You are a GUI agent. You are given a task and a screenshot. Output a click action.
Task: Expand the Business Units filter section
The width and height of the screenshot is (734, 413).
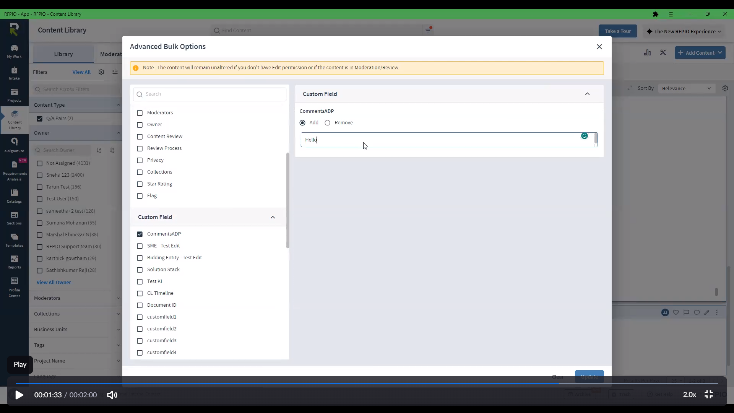pyautogui.click(x=76, y=329)
